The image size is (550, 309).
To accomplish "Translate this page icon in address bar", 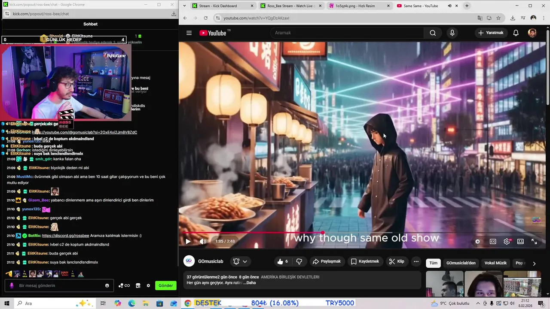I will click(480, 18).
